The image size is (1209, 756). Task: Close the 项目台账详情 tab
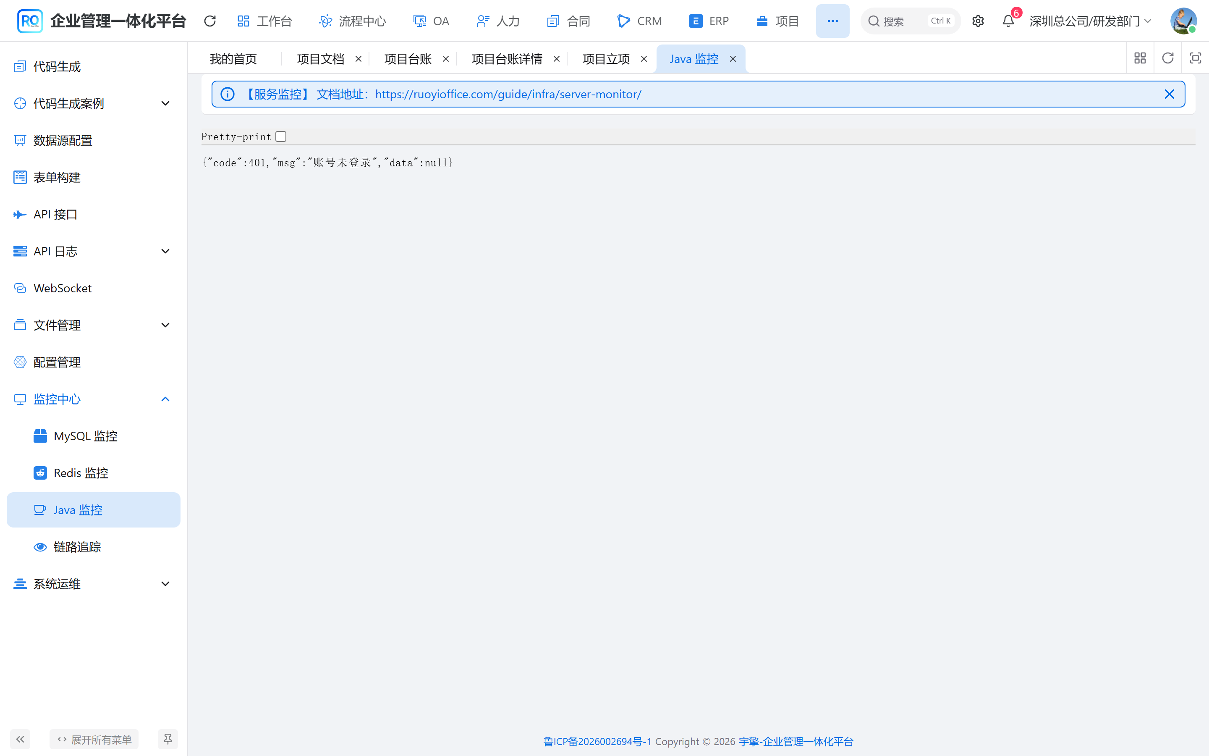(557, 59)
